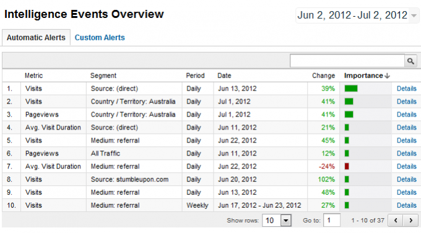Click the 'Jun 17, 2012 - Jun 23, 2012' date

coord(259,205)
